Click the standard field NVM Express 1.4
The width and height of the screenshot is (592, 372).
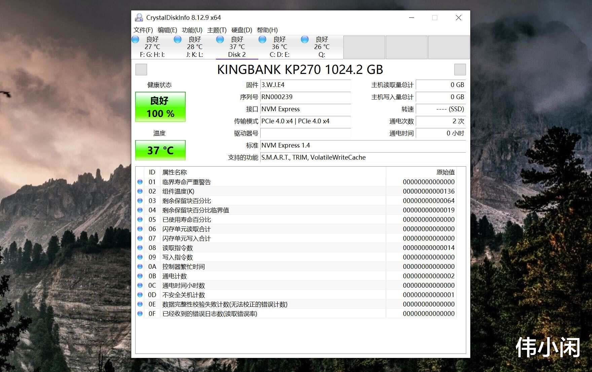[x=363, y=146]
